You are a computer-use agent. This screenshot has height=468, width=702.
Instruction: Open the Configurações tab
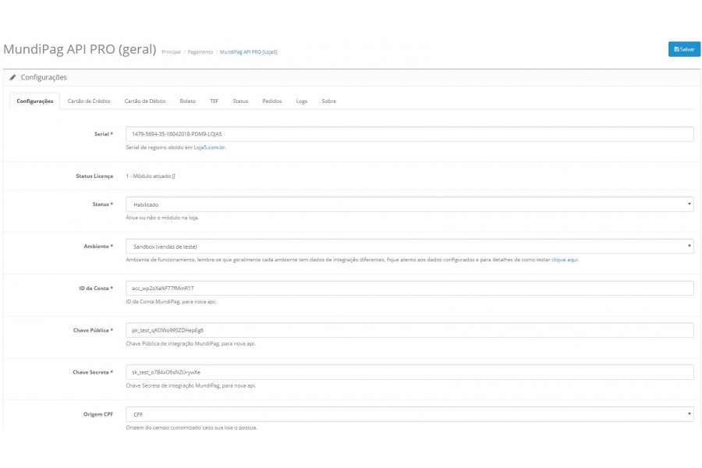[35, 101]
